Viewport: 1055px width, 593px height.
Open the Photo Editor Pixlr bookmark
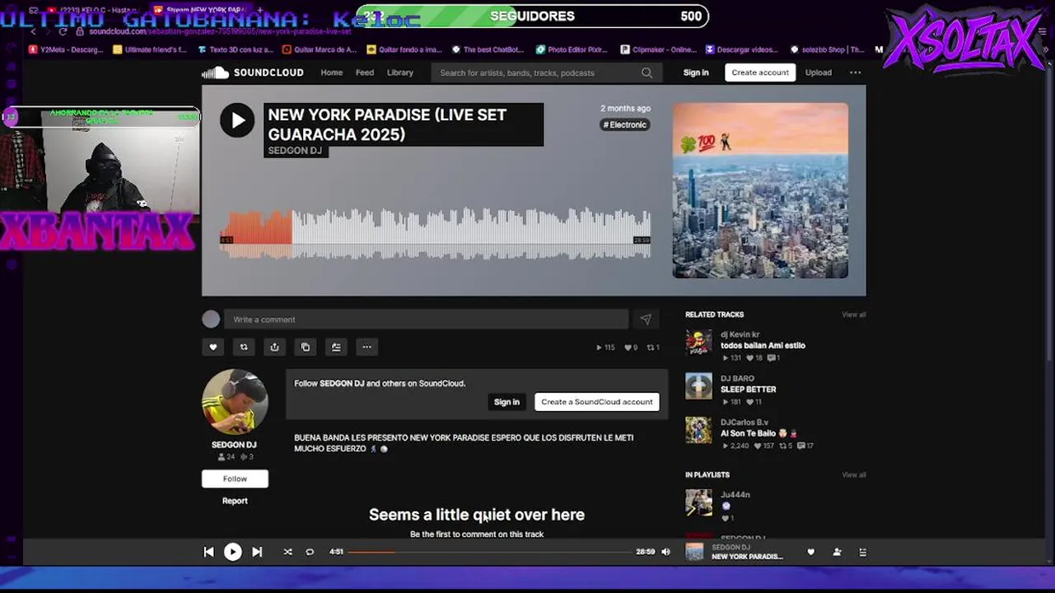click(572, 49)
